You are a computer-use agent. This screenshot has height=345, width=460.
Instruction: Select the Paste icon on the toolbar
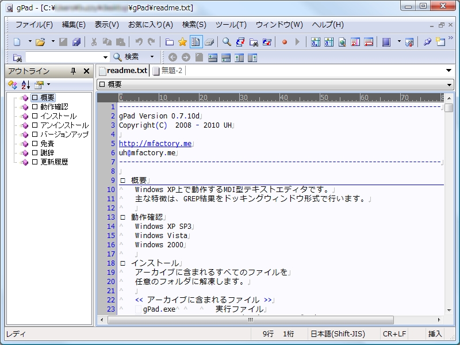(x=121, y=41)
